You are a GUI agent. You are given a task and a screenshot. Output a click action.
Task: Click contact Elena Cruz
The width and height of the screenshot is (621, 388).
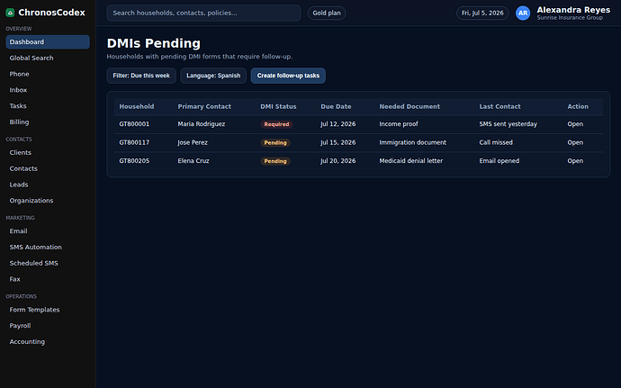[x=193, y=161]
